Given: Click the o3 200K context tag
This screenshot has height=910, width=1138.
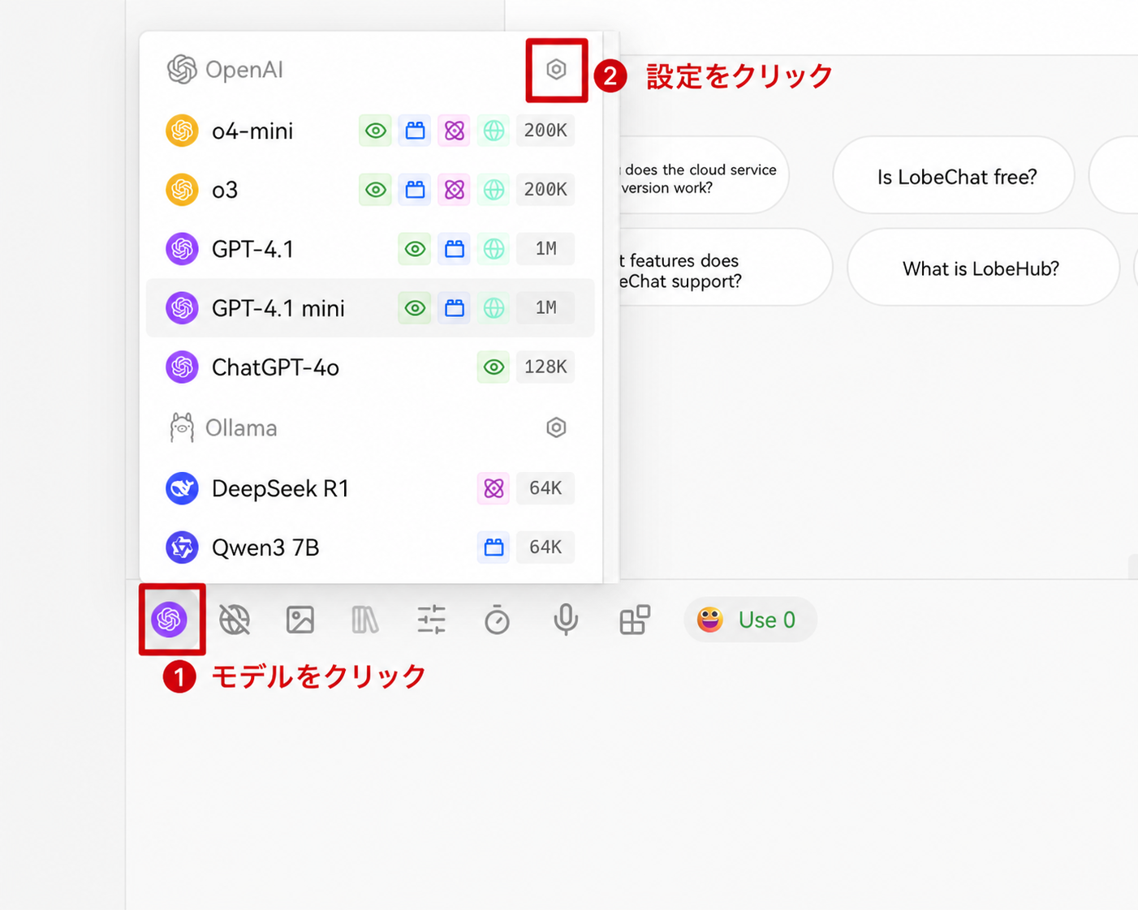Looking at the screenshot, I should coord(545,190).
